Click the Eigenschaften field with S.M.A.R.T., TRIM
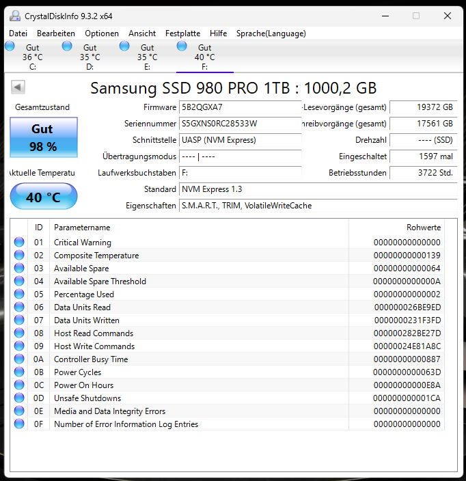This screenshot has height=481, width=466. [318, 206]
